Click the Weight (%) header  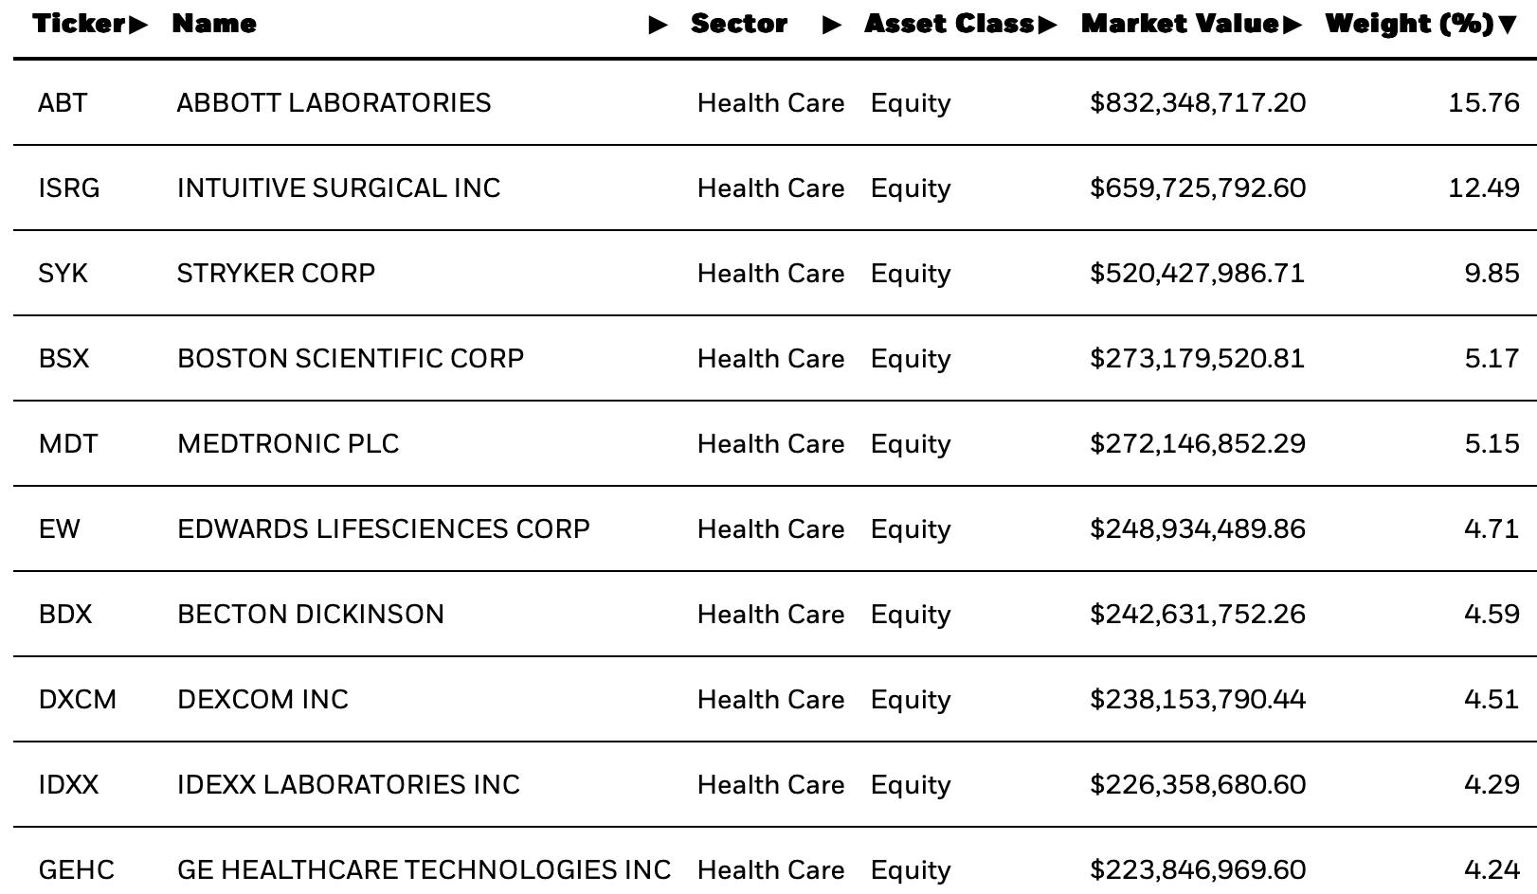1410,25
